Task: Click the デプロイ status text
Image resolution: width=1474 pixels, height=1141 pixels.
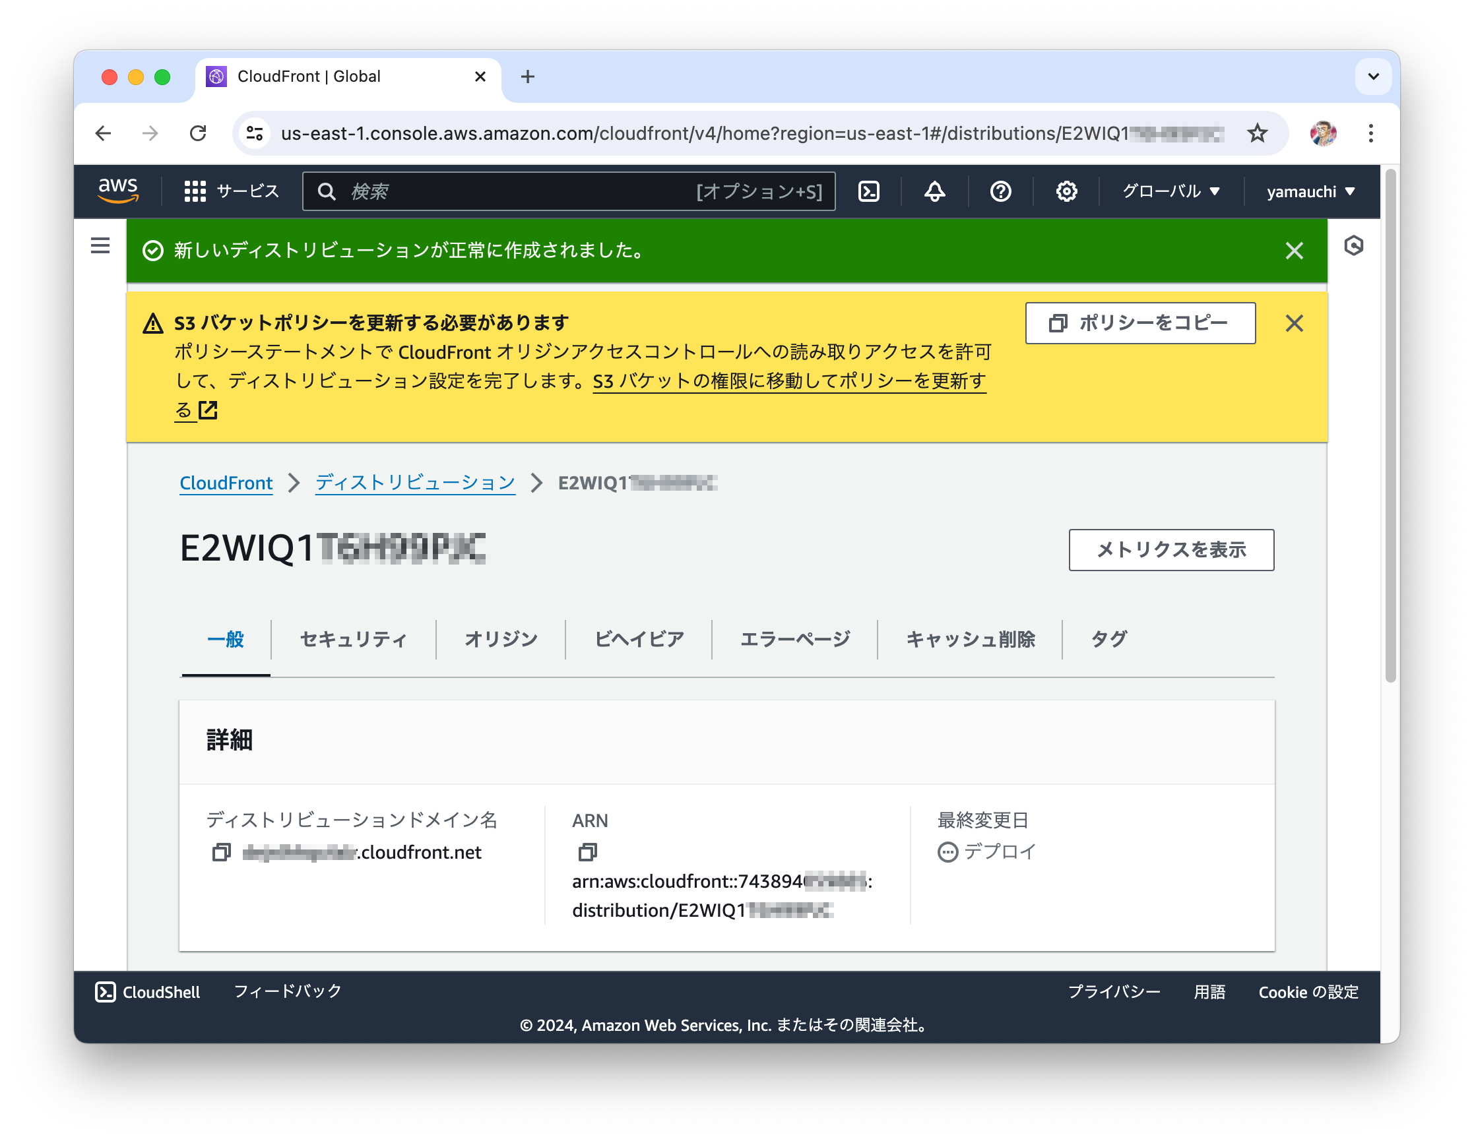Action: (1000, 852)
